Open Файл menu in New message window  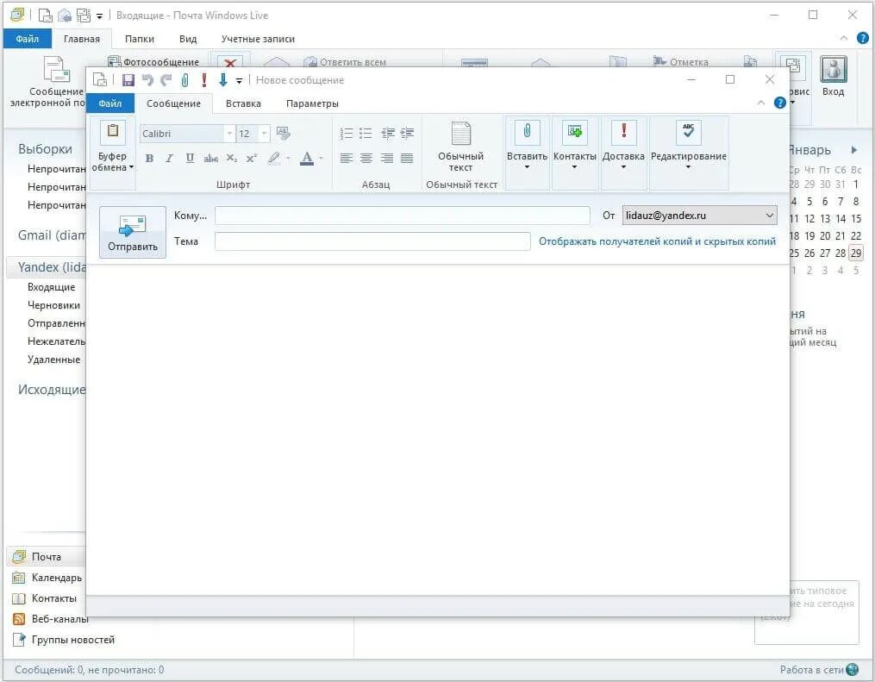pos(110,103)
